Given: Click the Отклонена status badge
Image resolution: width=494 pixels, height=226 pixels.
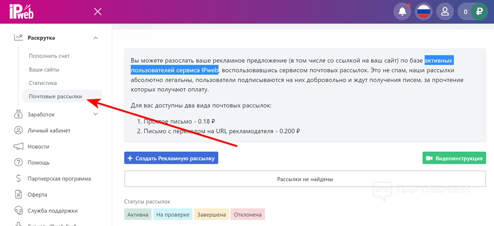Looking at the screenshot, I should 248,215.
